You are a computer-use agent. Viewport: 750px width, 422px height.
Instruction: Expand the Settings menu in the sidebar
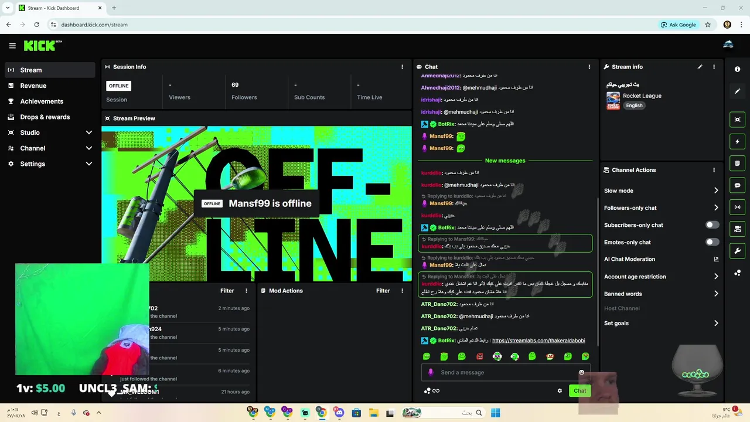click(50, 164)
